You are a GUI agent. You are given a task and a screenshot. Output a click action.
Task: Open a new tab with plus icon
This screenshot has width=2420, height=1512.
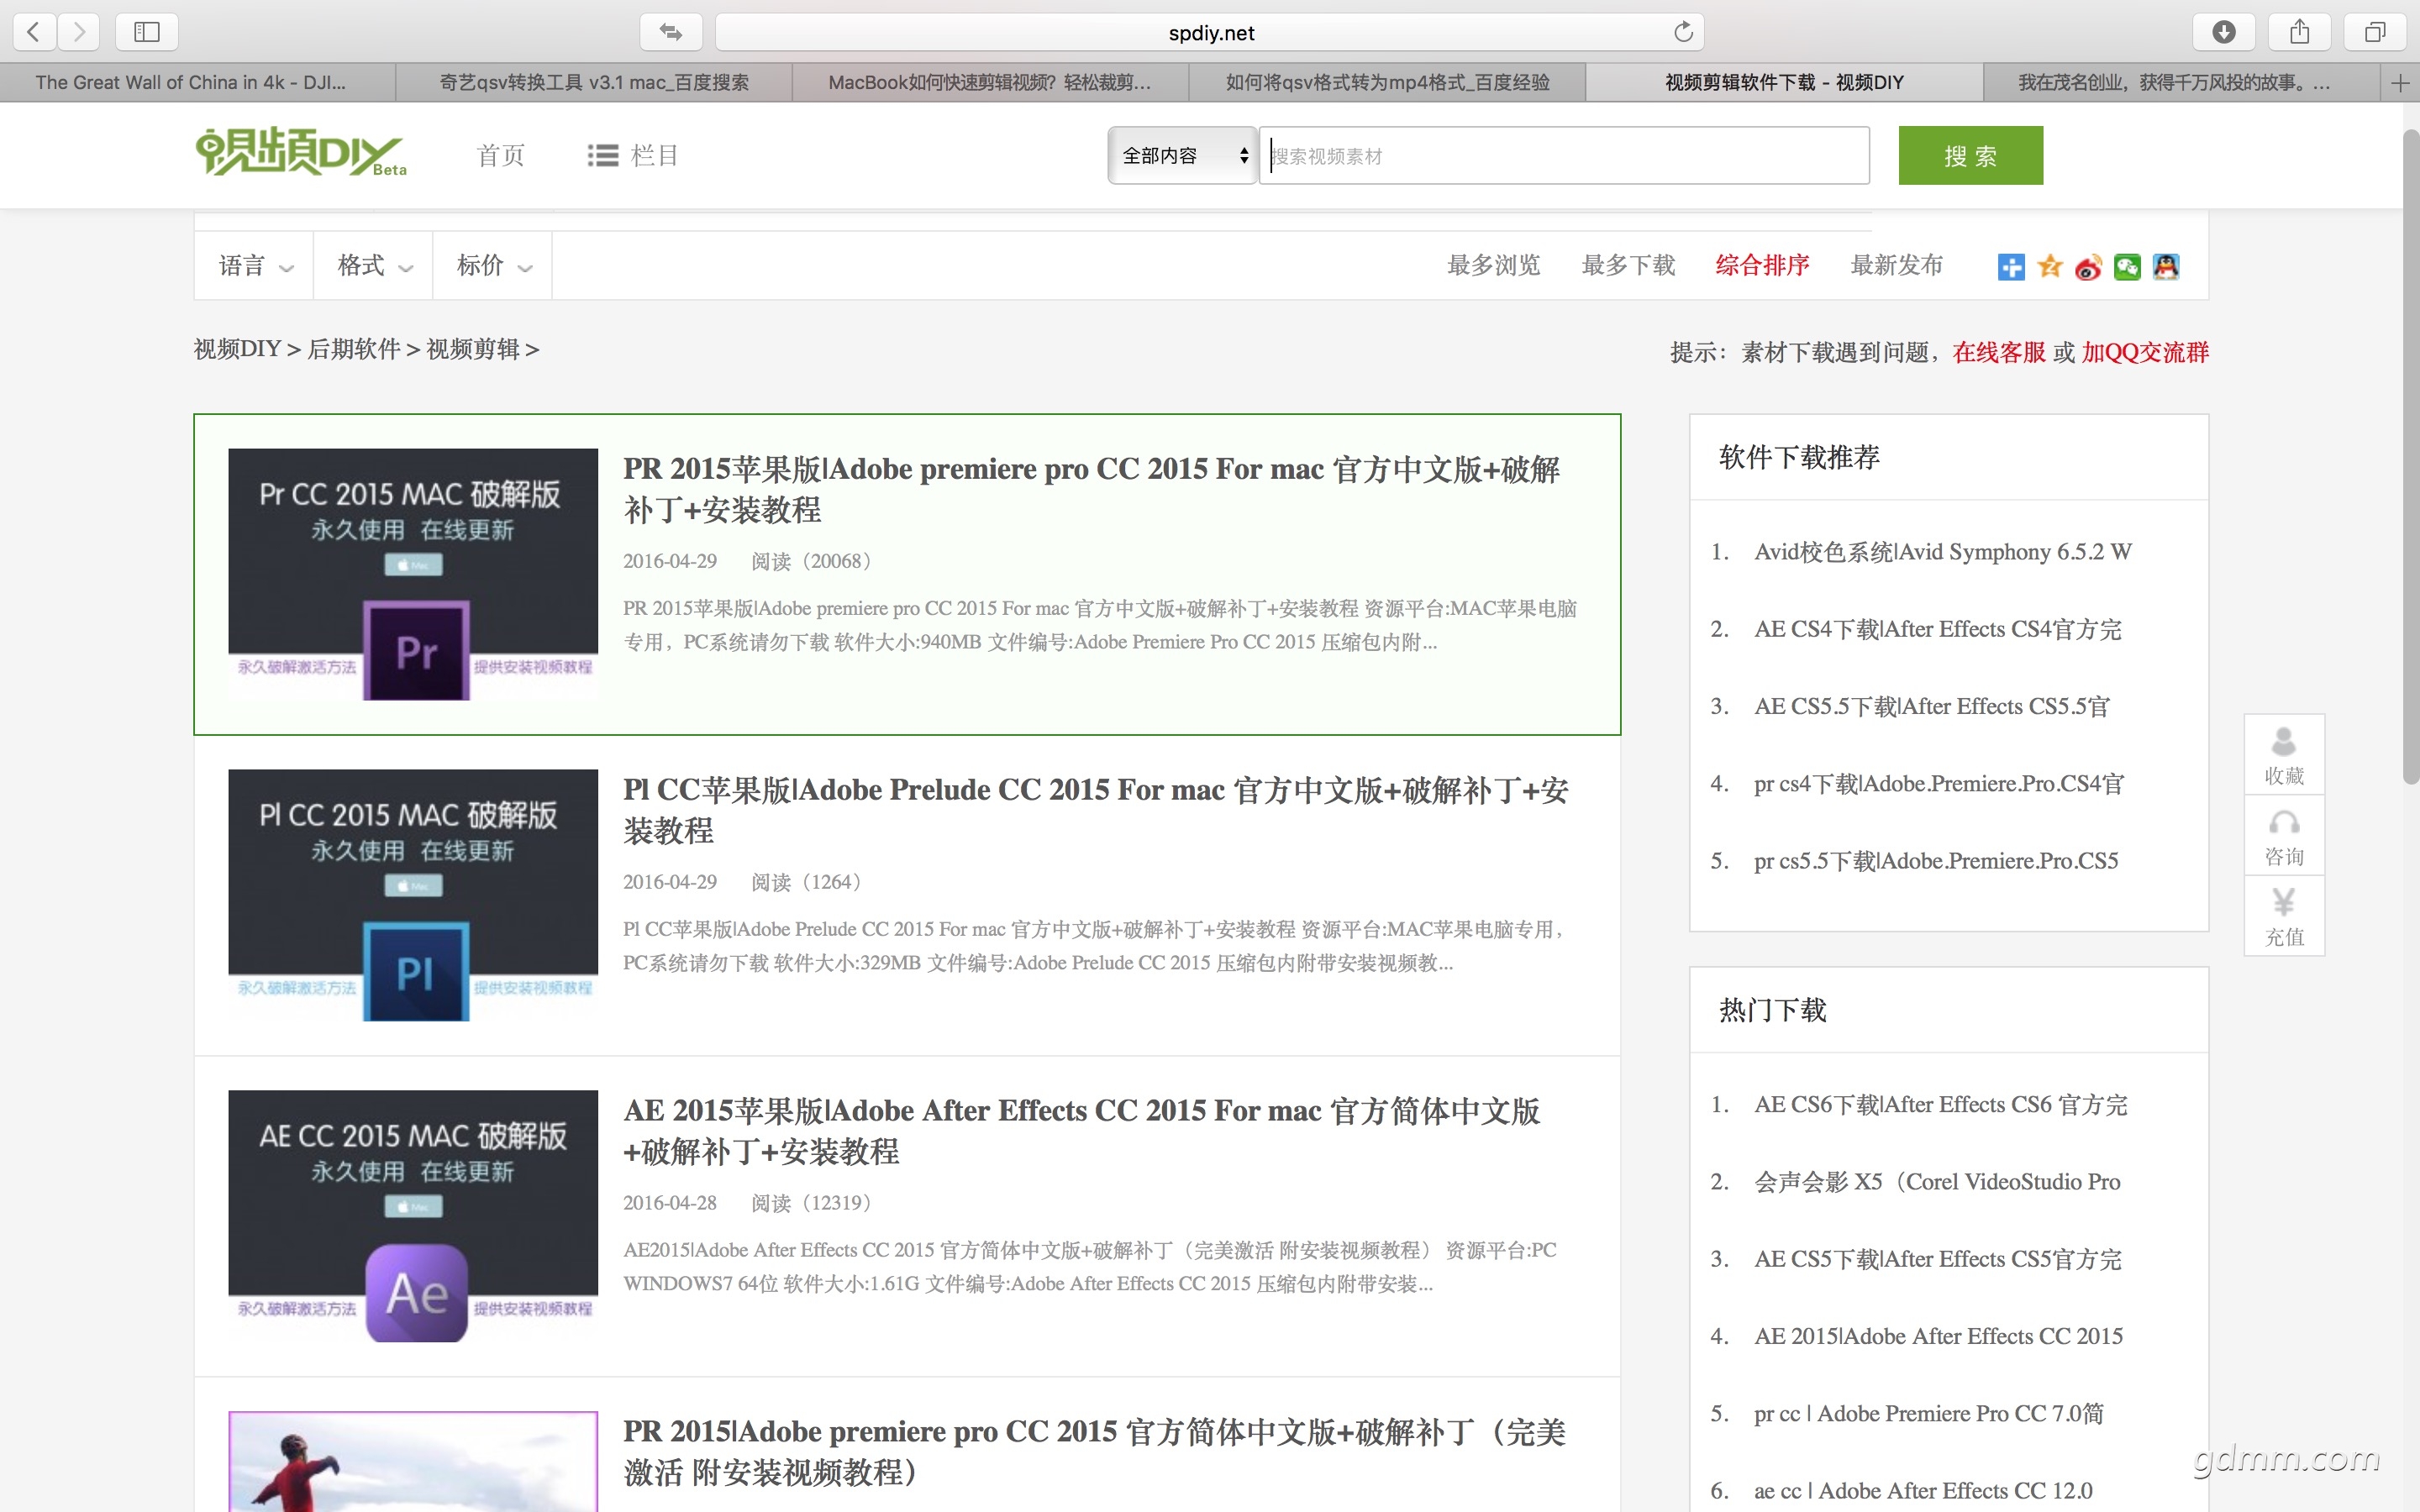pos(2400,83)
